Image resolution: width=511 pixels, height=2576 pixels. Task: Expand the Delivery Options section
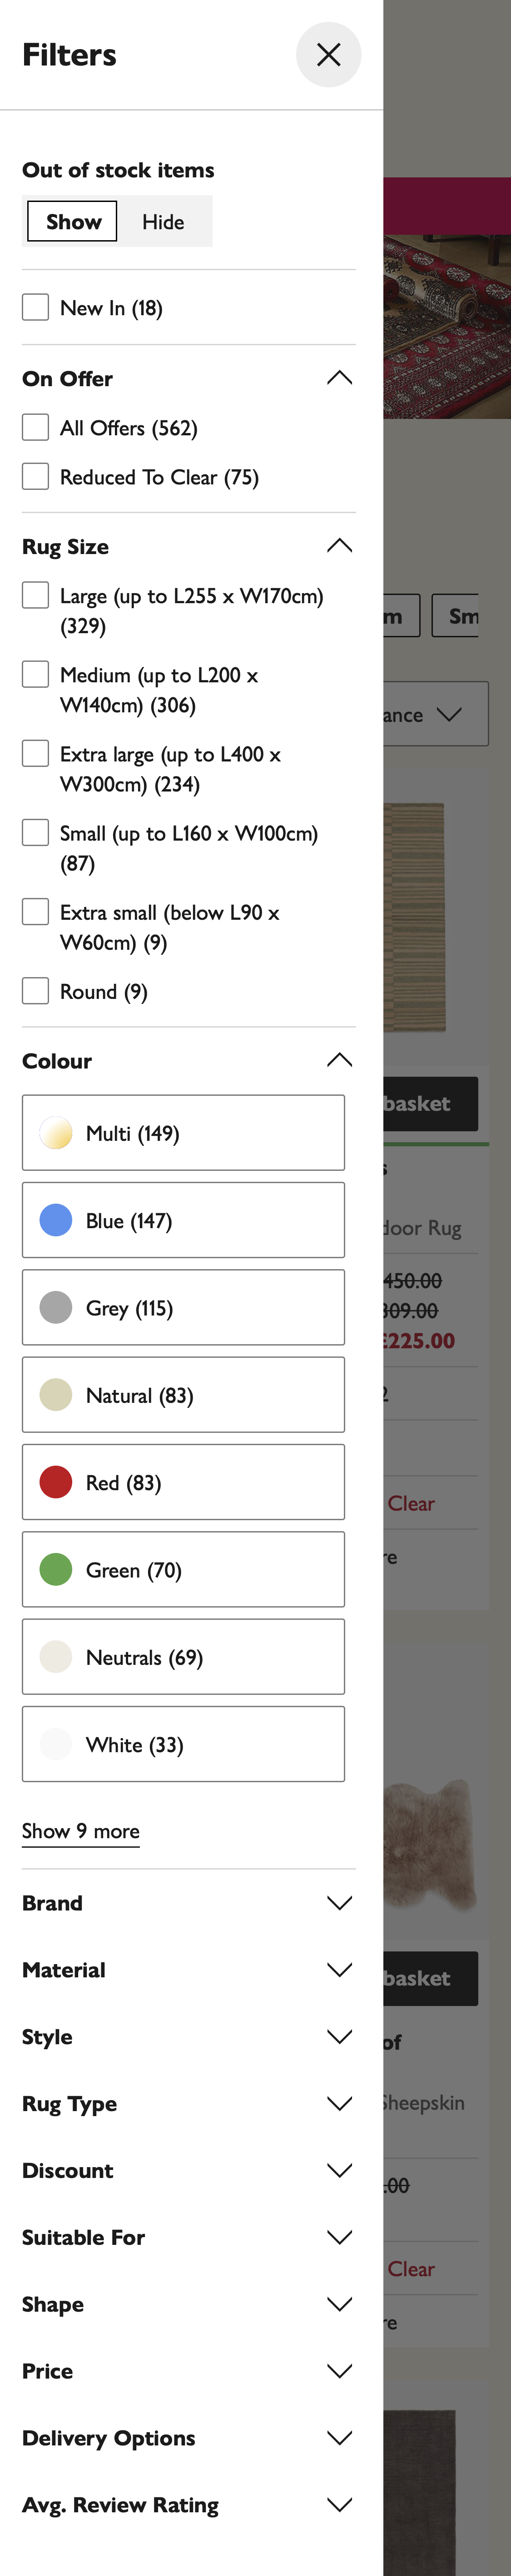[338, 2438]
